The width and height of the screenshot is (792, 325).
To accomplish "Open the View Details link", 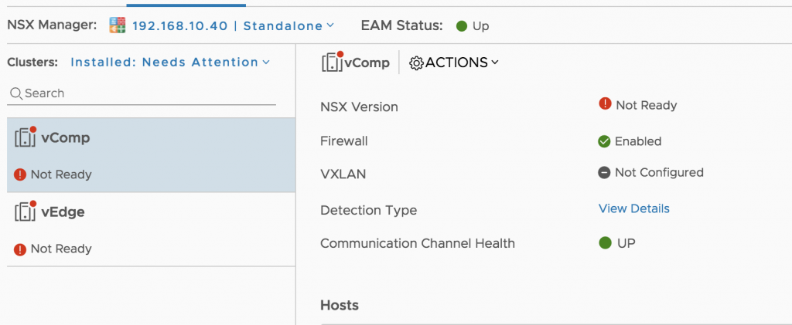I will (x=634, y=208).
